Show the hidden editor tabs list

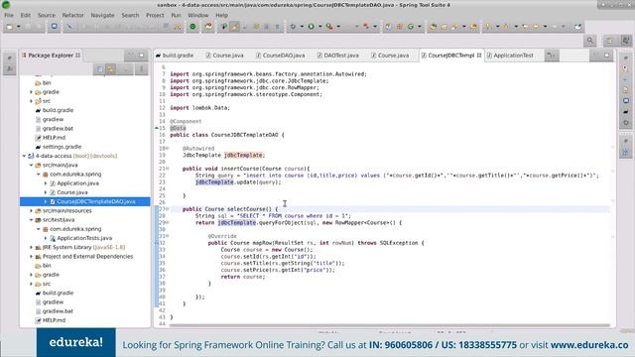(x=552, y=56)
